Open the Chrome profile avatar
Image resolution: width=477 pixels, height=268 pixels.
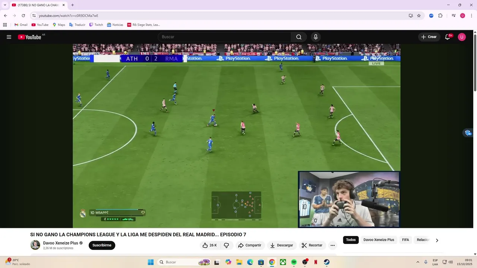pos(462,16)
